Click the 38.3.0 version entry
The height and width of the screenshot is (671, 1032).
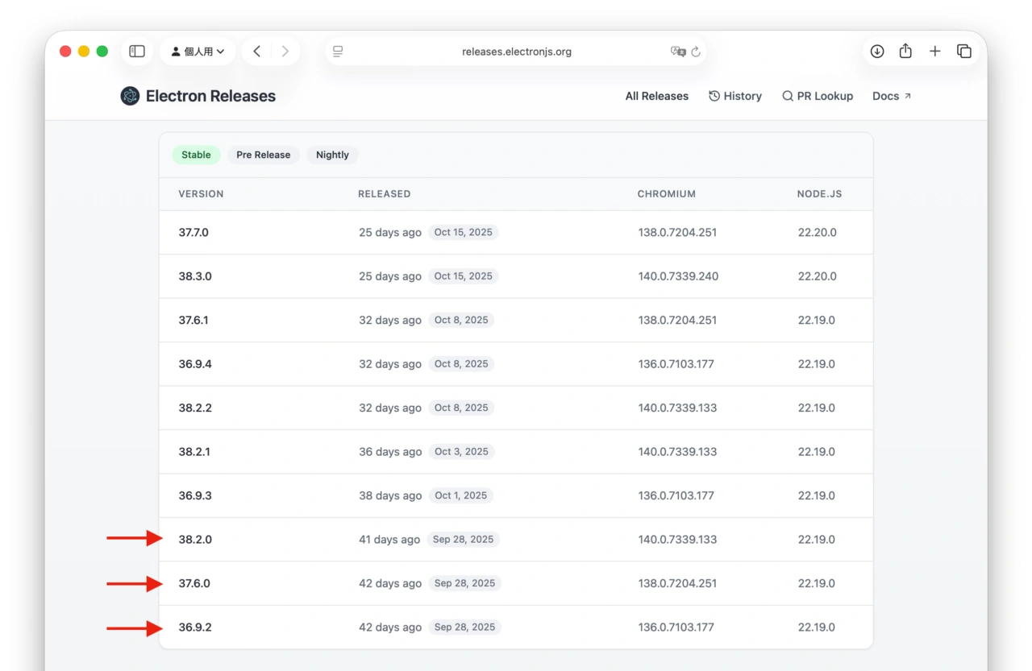195,275
